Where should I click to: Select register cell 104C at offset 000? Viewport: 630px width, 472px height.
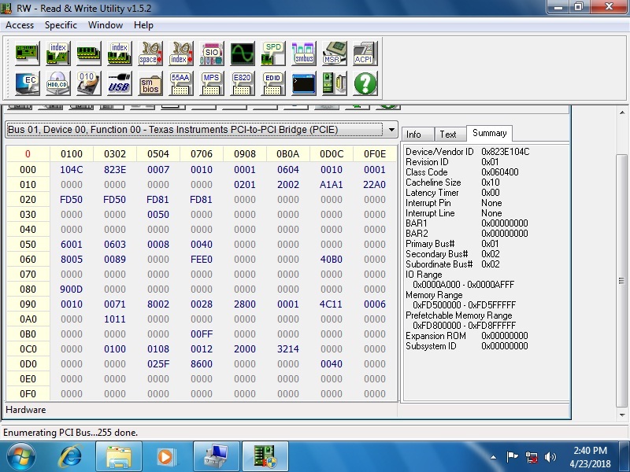pyautogui.click(x=71, y=169)
